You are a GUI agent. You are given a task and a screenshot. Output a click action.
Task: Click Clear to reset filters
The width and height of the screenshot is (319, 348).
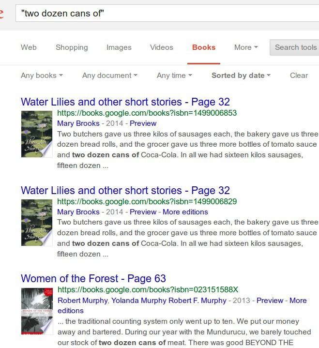tap(299, 76)
